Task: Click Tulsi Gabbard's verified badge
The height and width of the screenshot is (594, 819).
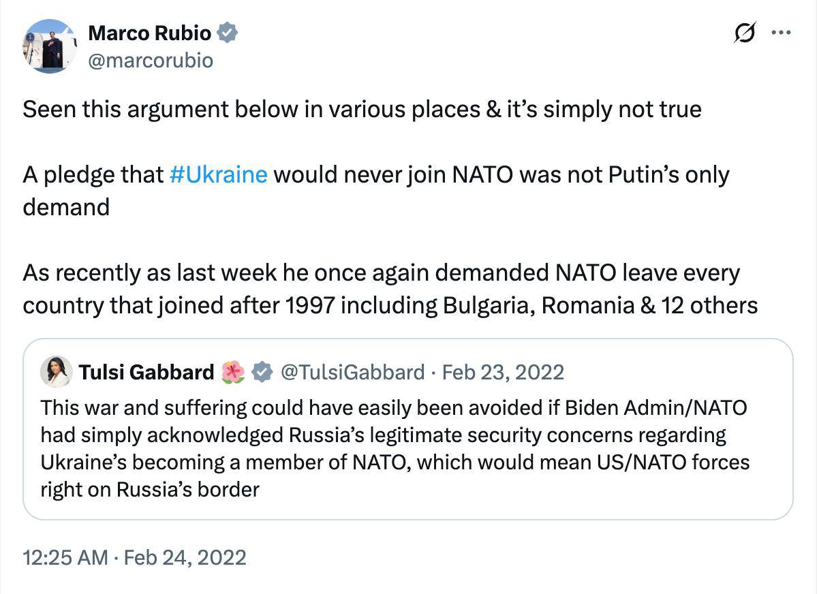Action: 262,372
